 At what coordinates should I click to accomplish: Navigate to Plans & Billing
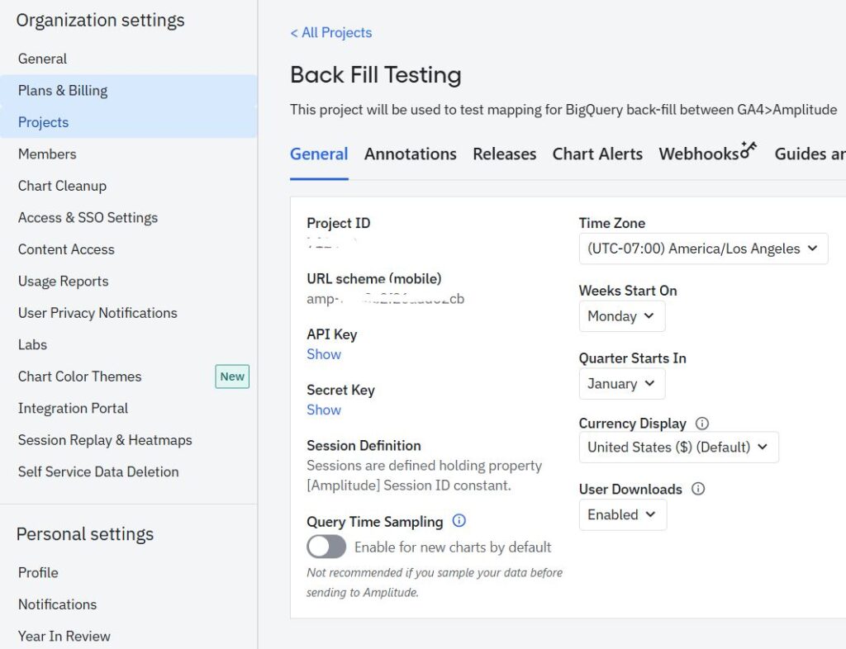pos(63,91)
